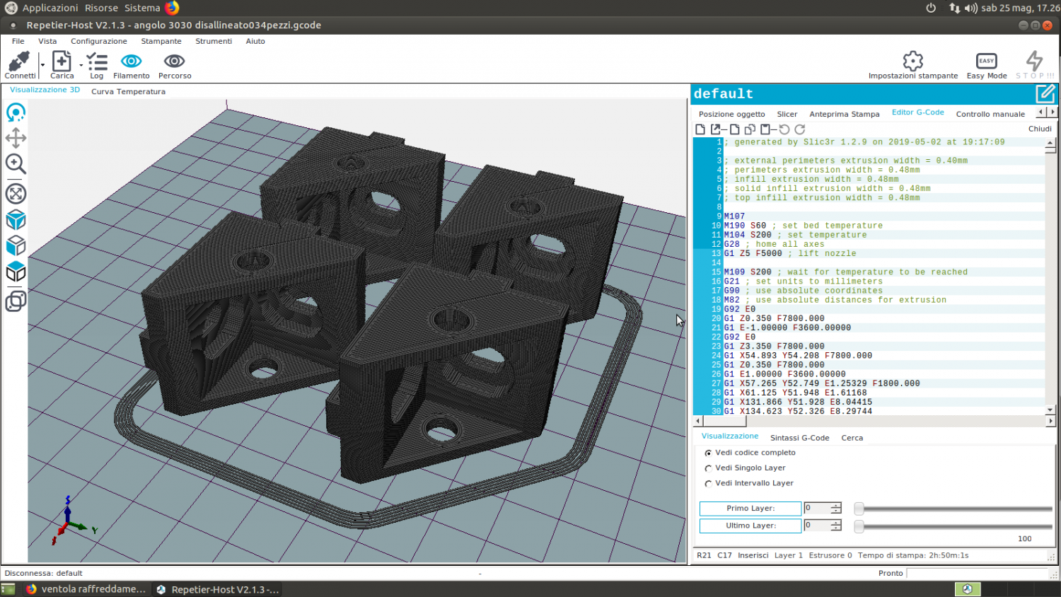This screenshot has height=597, width=1061.
Task: Open the Stampante menu
Action: (161, 41)
